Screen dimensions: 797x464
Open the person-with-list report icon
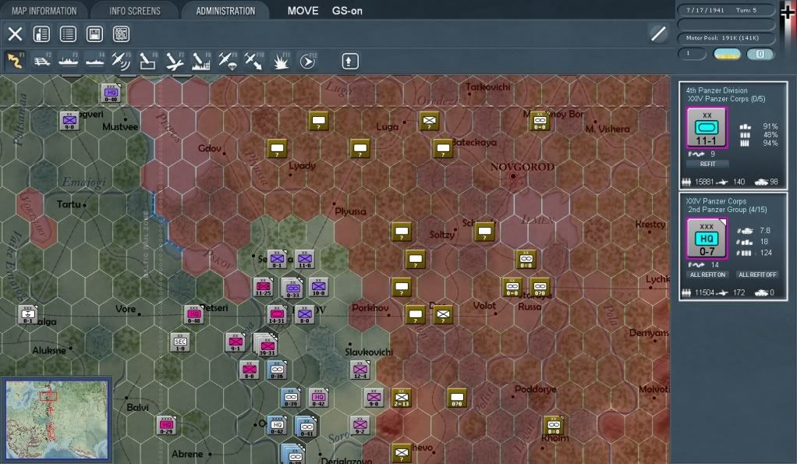pyautogui.click(x=41, y=34)
